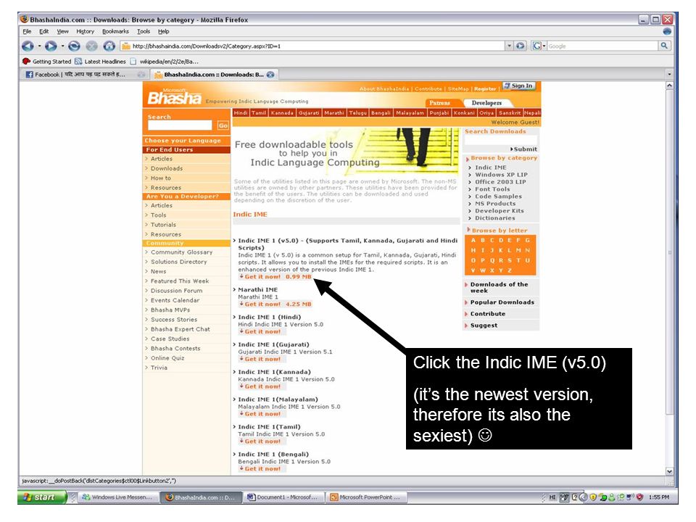Viewport: 696px width, 522px height.
Task: Select the Hindi language tab
Action: pos(241,113)
